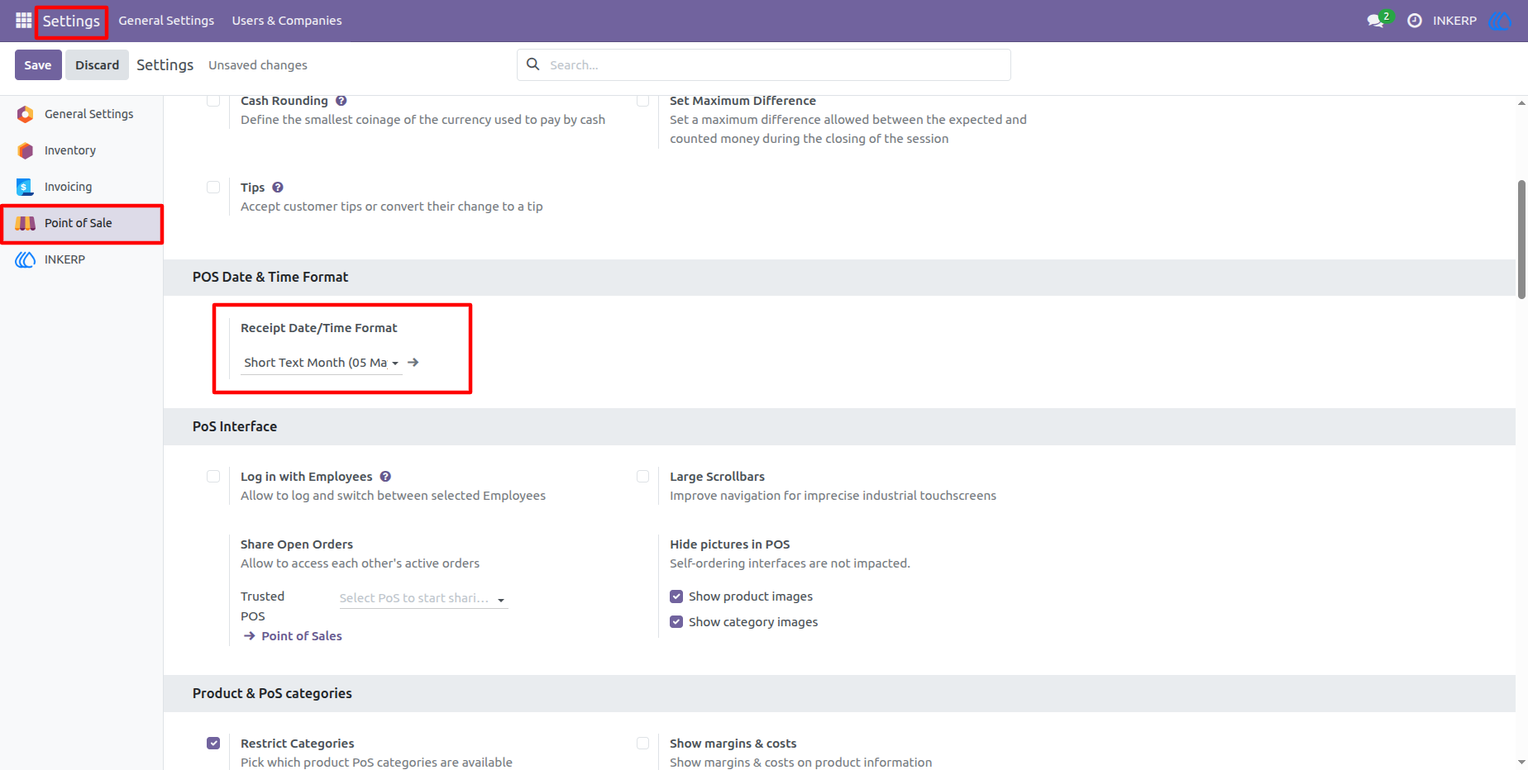Open the General Settings top menu
This screenshot has height=770, width=1528.
[166, 21]
